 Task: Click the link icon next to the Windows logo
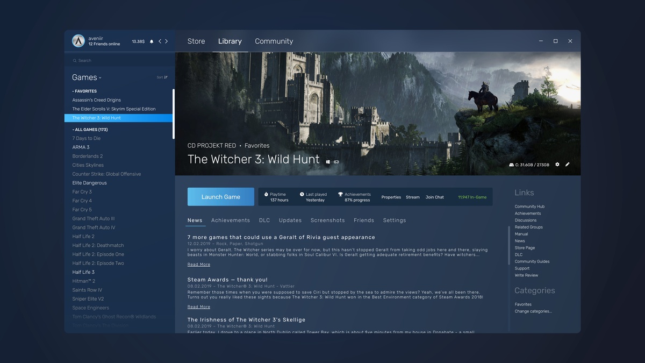[x=336, y=161]
